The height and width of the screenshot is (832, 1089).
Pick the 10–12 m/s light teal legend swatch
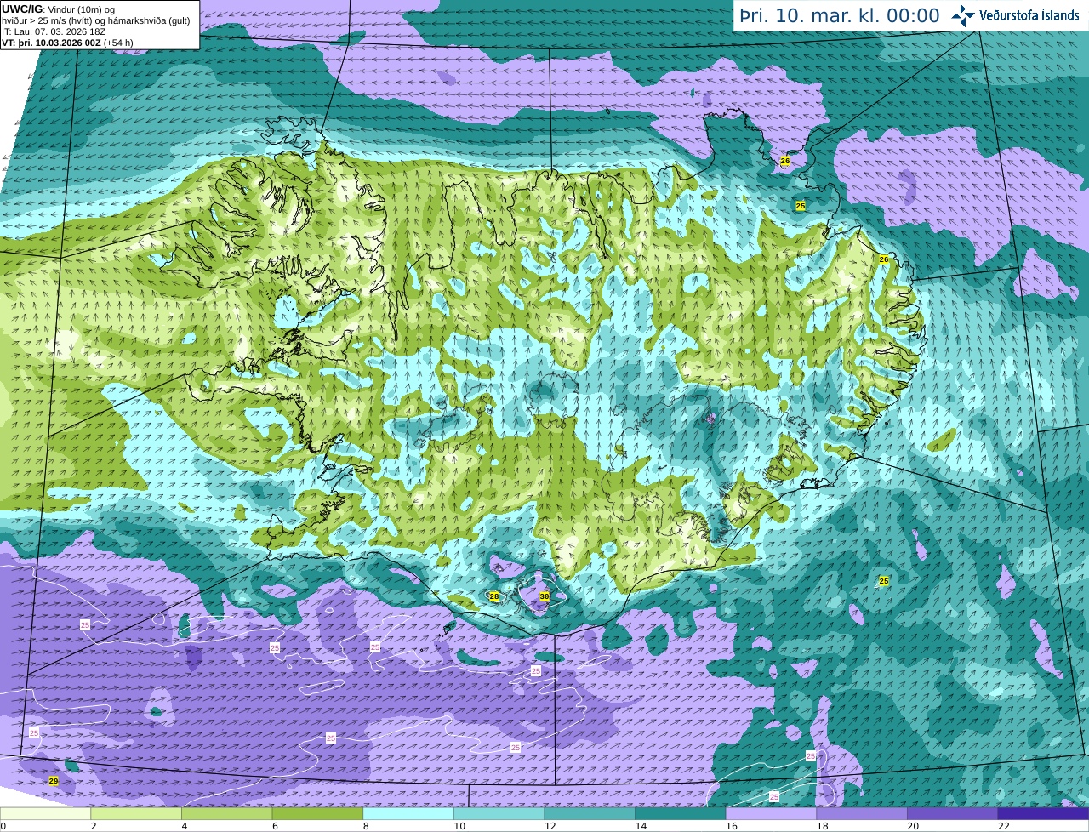(x=499, y=813)
